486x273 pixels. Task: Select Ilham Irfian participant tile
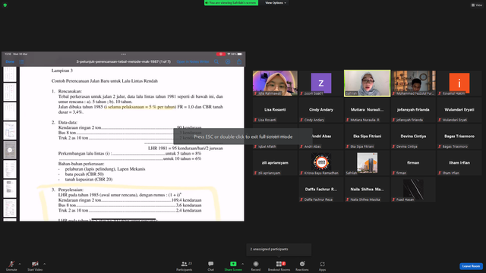(459, 163)
